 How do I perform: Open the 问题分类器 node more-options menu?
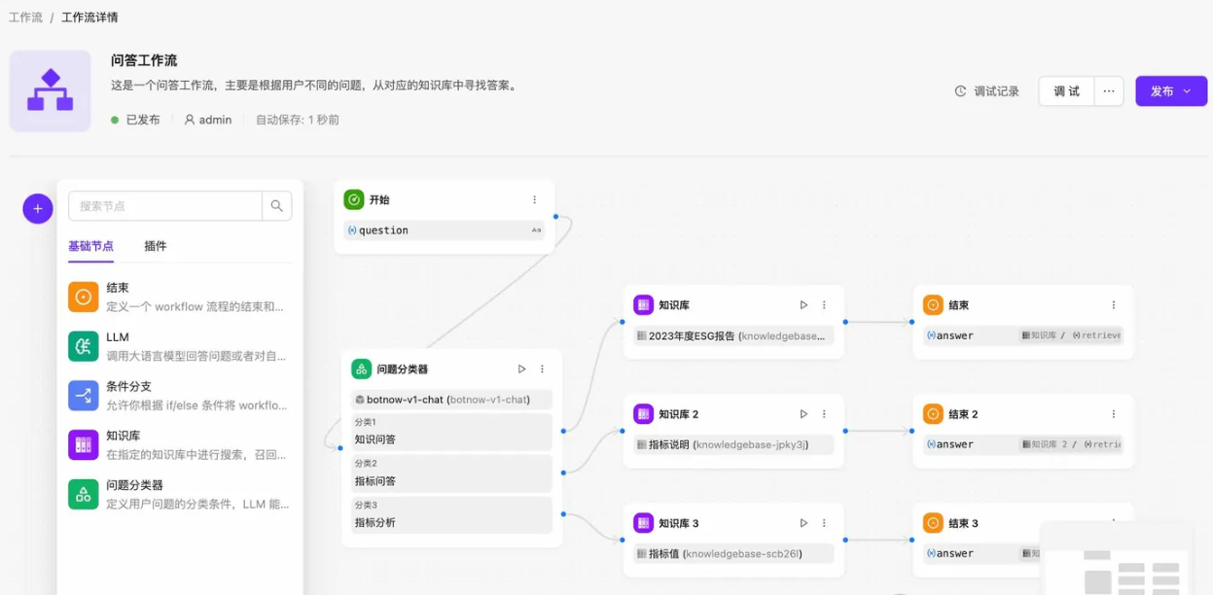point(542,368)
